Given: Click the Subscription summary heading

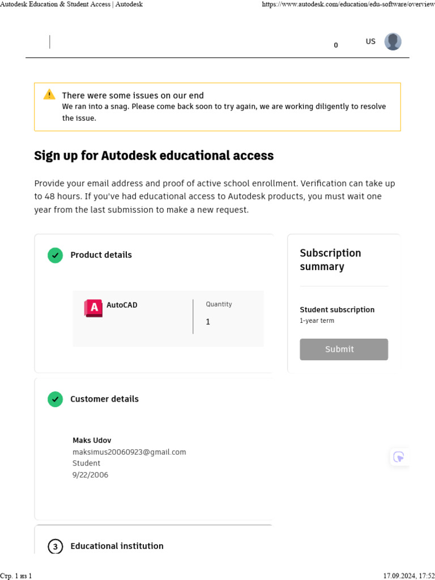Looking at the screenshot, I should [330, 259].
